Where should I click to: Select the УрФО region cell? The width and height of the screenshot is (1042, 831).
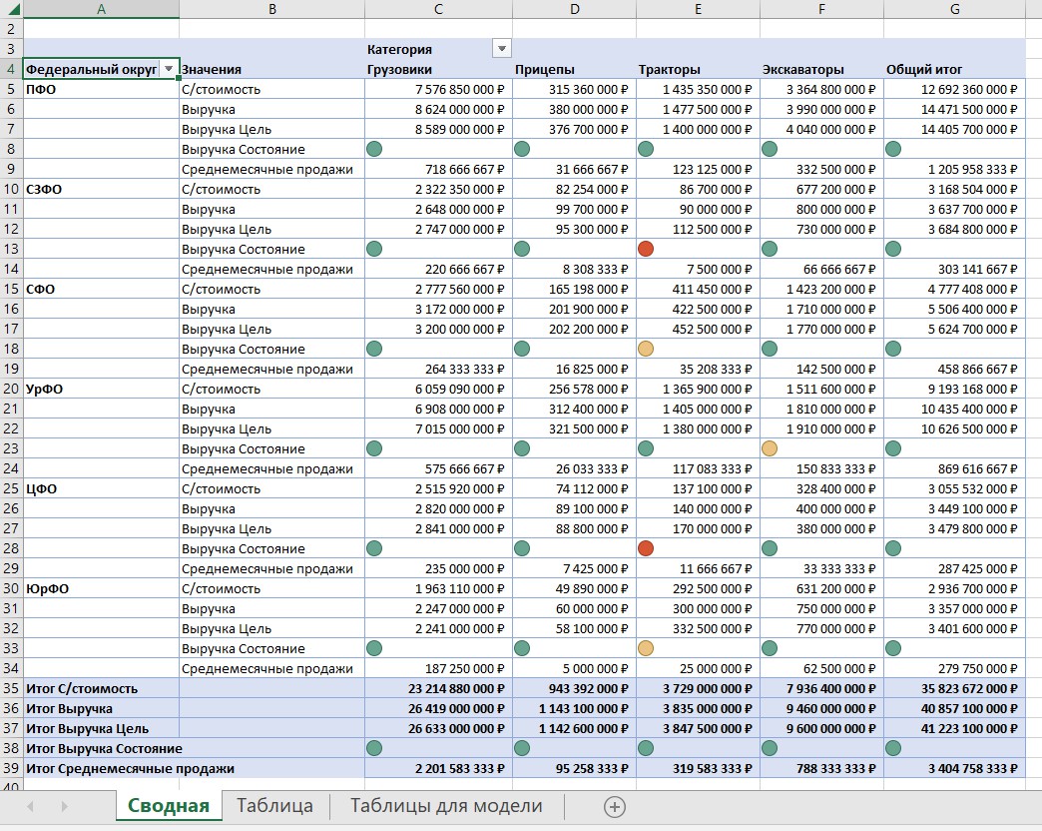[x=101, y=389]
